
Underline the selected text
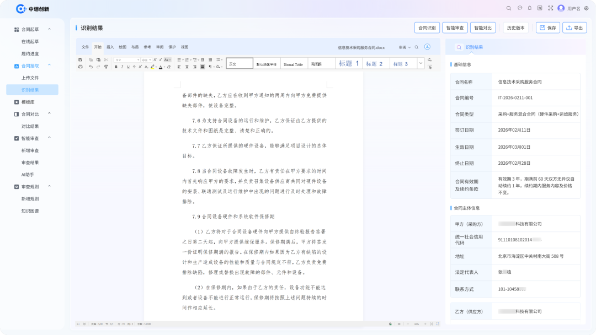pos(128,67)
